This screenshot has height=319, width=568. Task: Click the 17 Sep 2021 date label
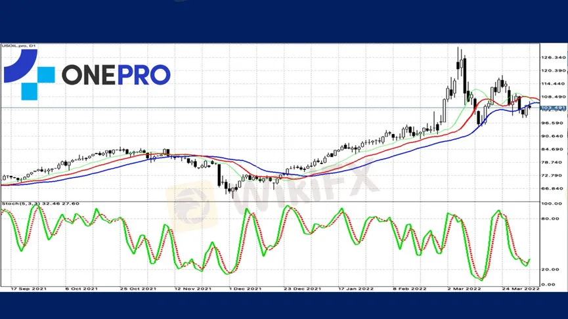[x=29, y=289]
